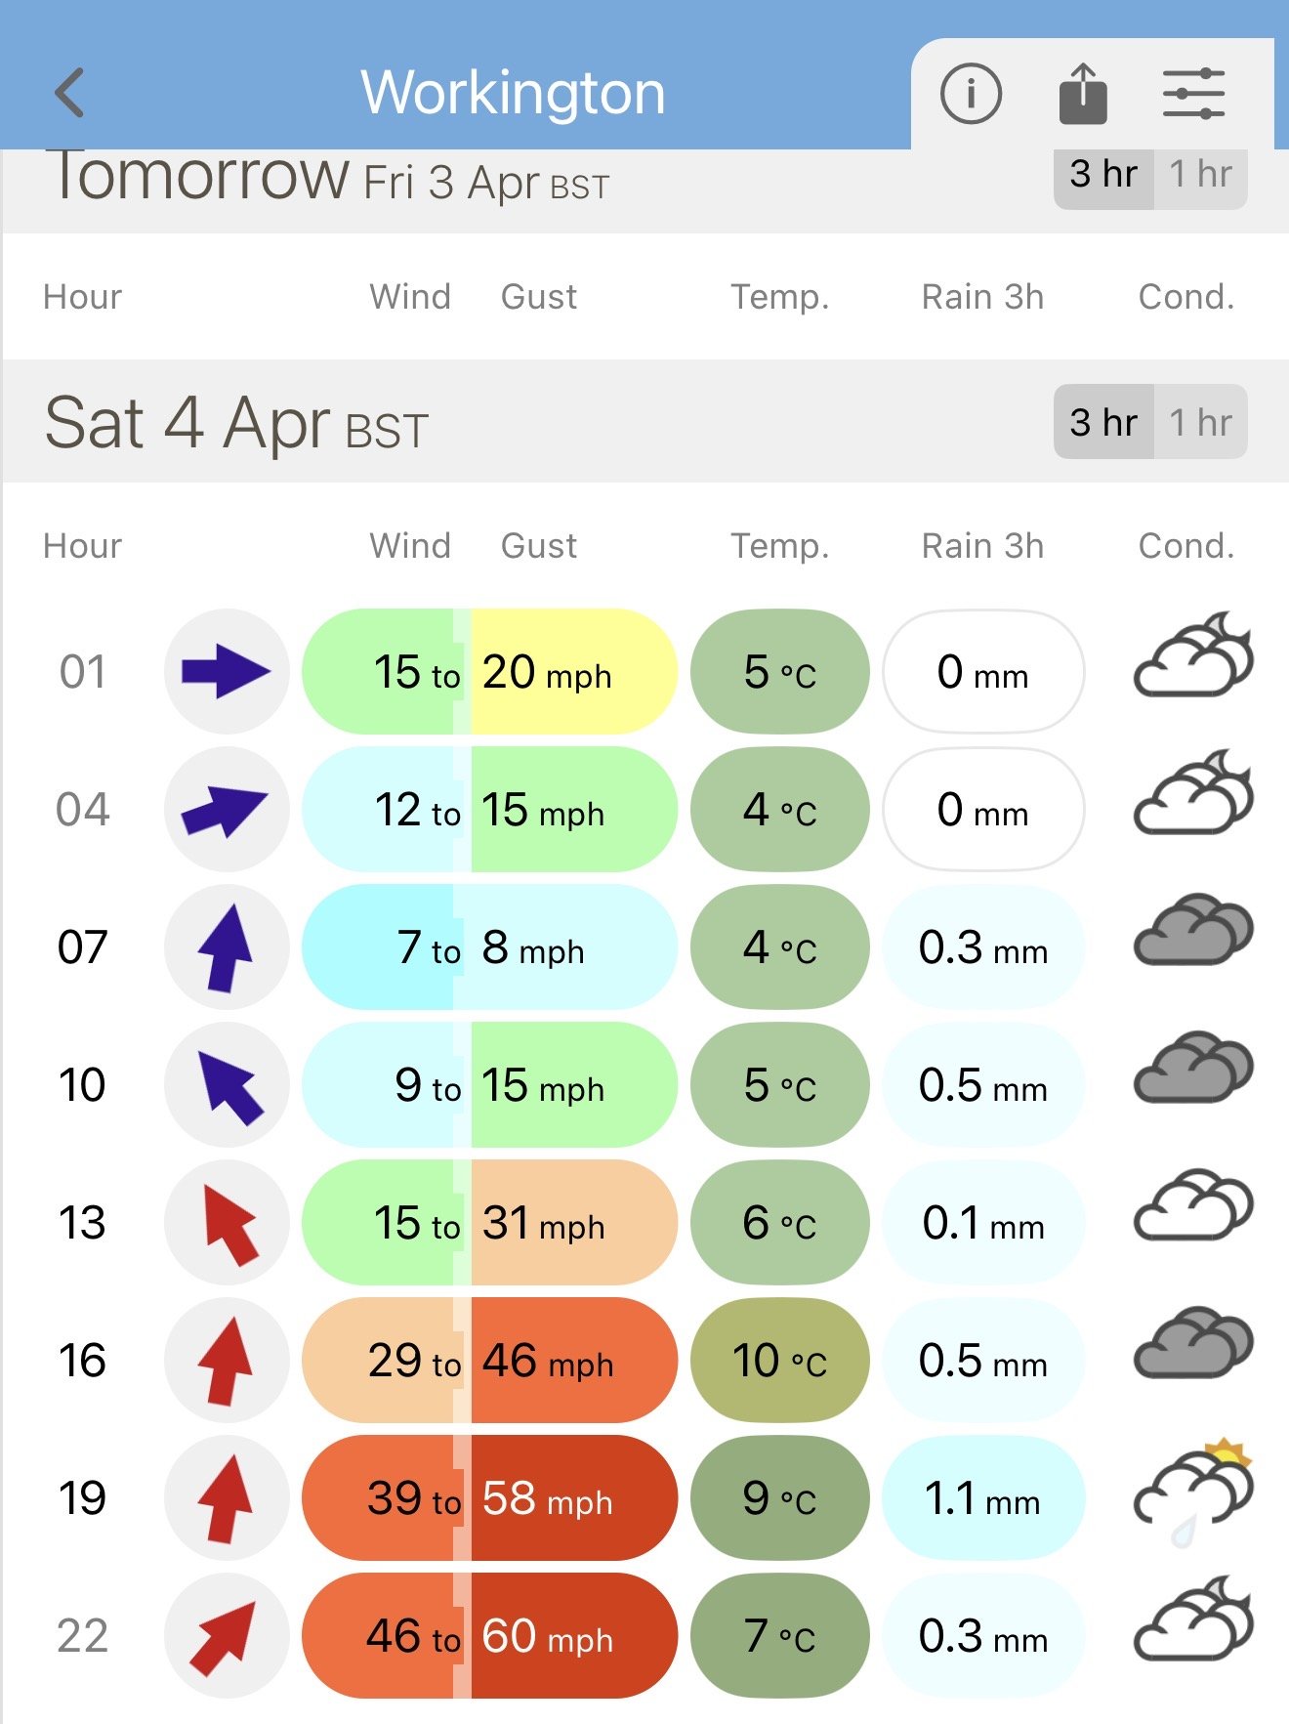The image size is (1289, 1724).
Task: Select 3 hr interval for Tomorrow
Action: 1103,176
